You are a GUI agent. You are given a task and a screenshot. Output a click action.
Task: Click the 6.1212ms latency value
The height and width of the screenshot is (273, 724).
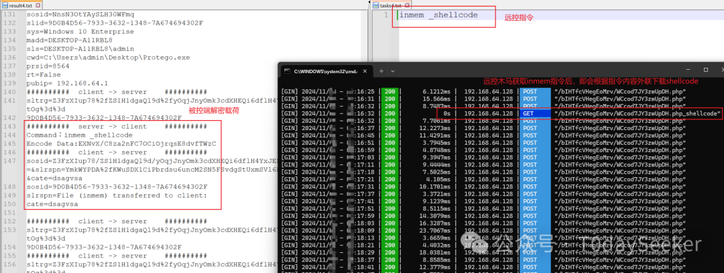tap(438, 91)
